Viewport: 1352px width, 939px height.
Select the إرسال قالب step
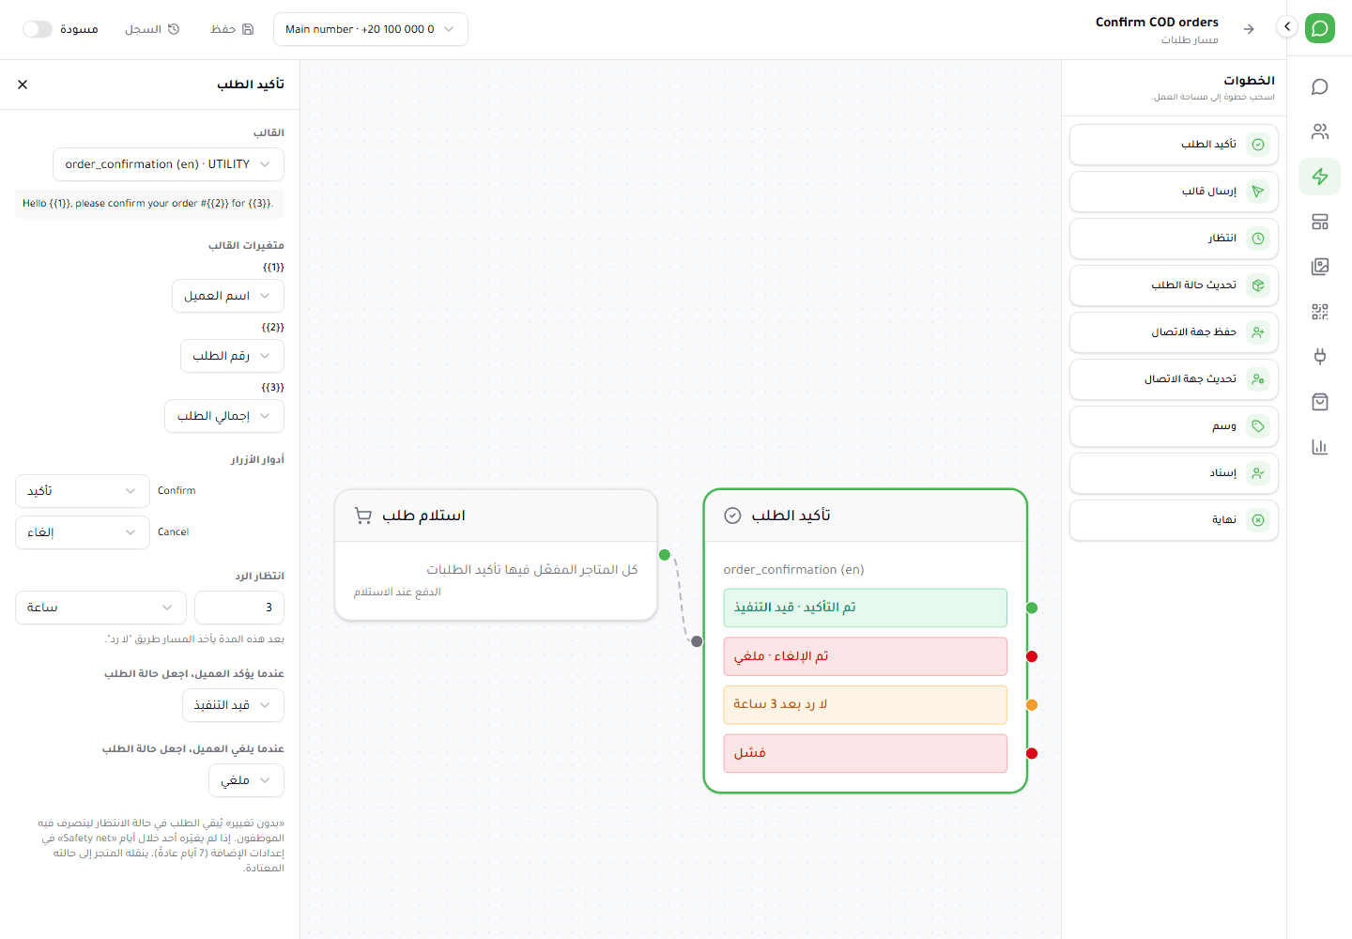1174,192
